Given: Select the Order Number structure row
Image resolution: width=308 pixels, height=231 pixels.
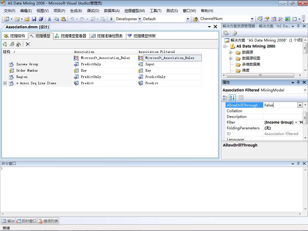Looking at the screenshot, I should point(37,70).
